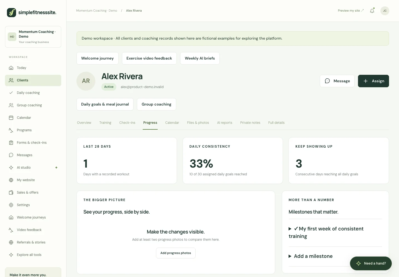Click the Calendar icon in sidebar
399x277 pixels.
coord(11,118)
